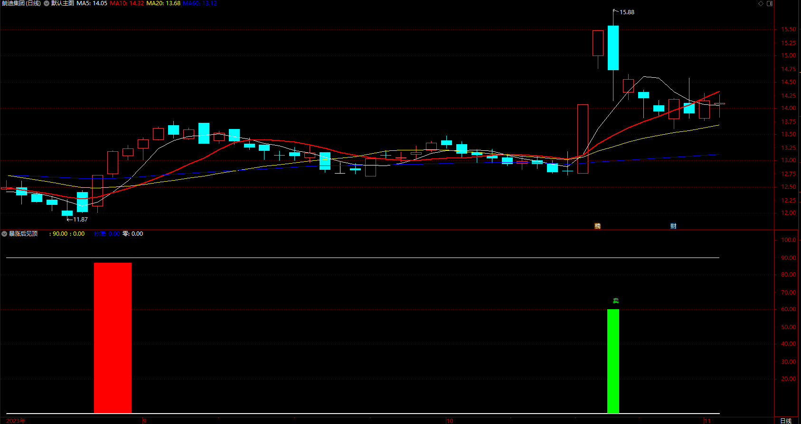Click the 13.00 price axis label

[789, 160]
